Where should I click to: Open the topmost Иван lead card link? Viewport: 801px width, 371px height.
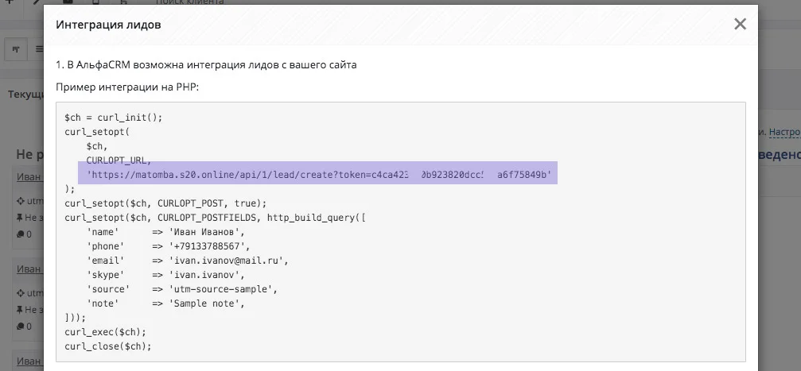(x=29, y=176)
